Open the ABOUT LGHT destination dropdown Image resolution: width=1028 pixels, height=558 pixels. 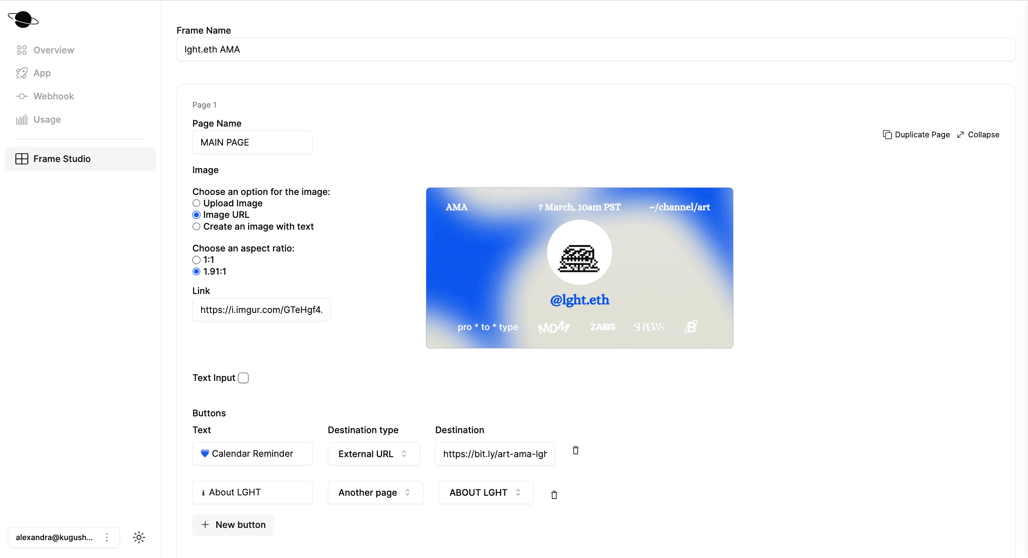pyautogui.click(x=486, y=493)
